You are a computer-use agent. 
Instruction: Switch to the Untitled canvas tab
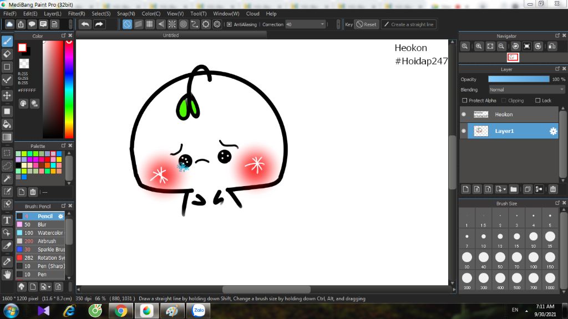171,35
